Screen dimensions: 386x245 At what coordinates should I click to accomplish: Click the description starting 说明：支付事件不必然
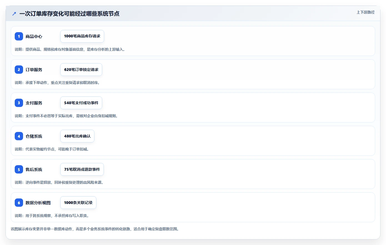(x=66, y=116)
